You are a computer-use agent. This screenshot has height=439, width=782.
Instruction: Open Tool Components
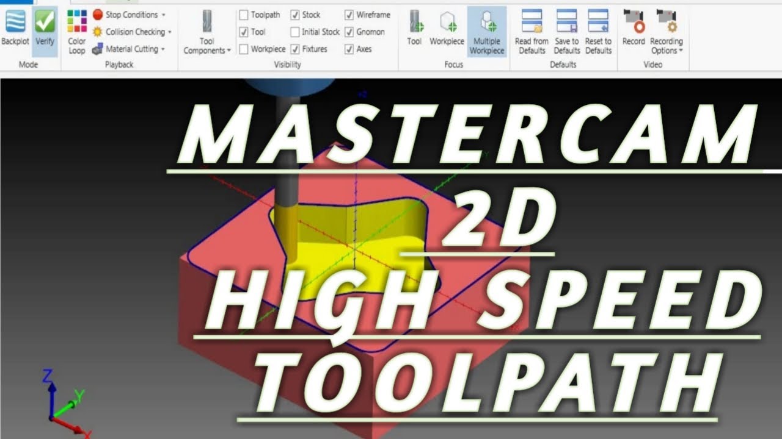coord(207,32)
